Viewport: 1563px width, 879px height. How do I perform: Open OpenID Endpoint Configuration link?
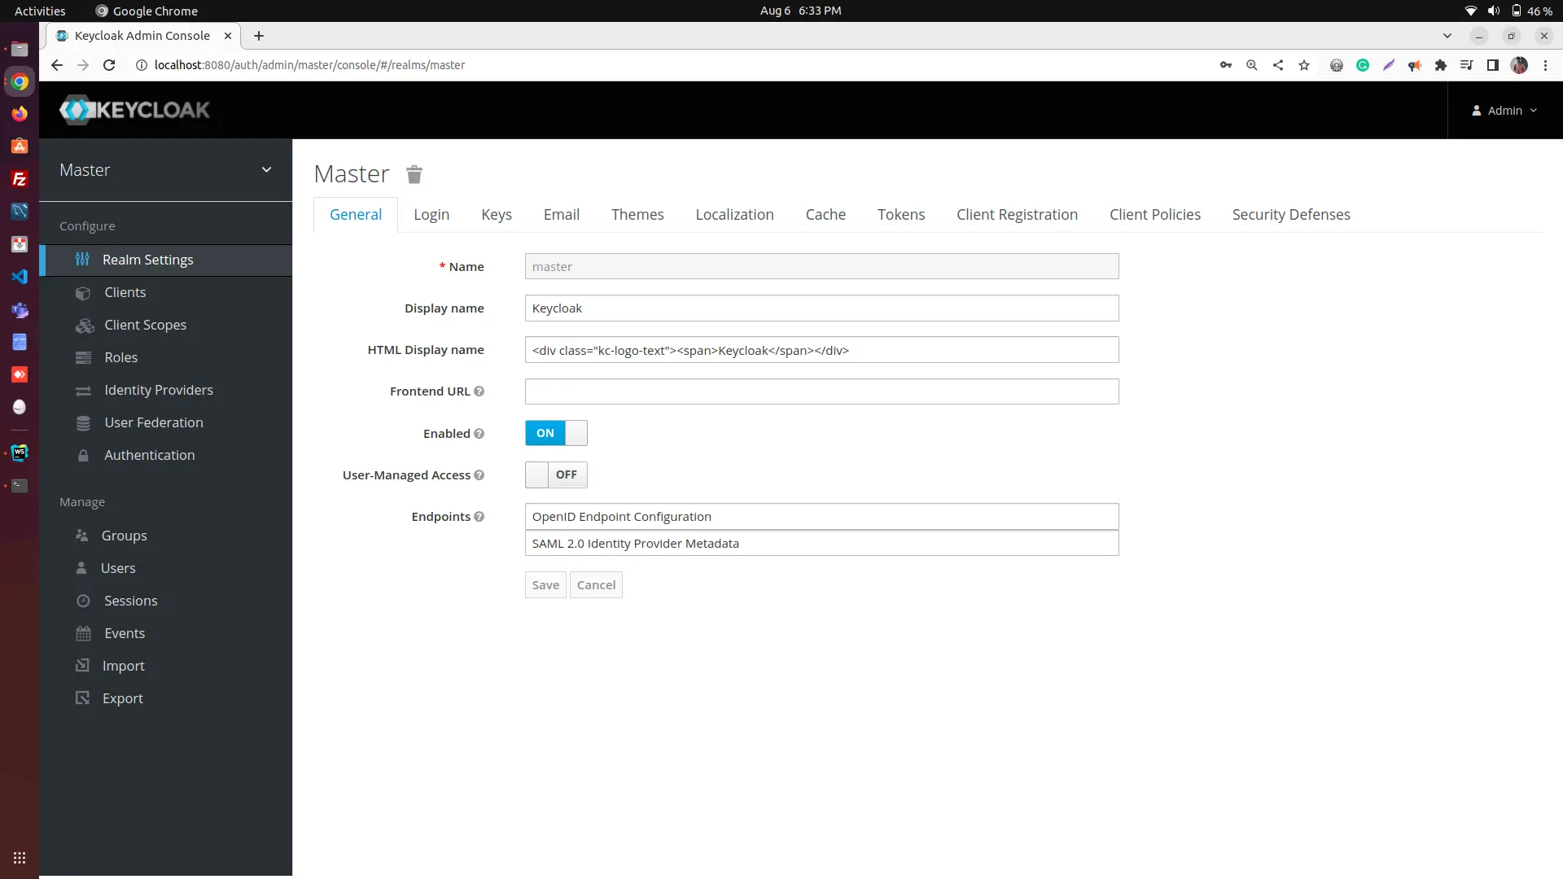[x=821, y=517]
